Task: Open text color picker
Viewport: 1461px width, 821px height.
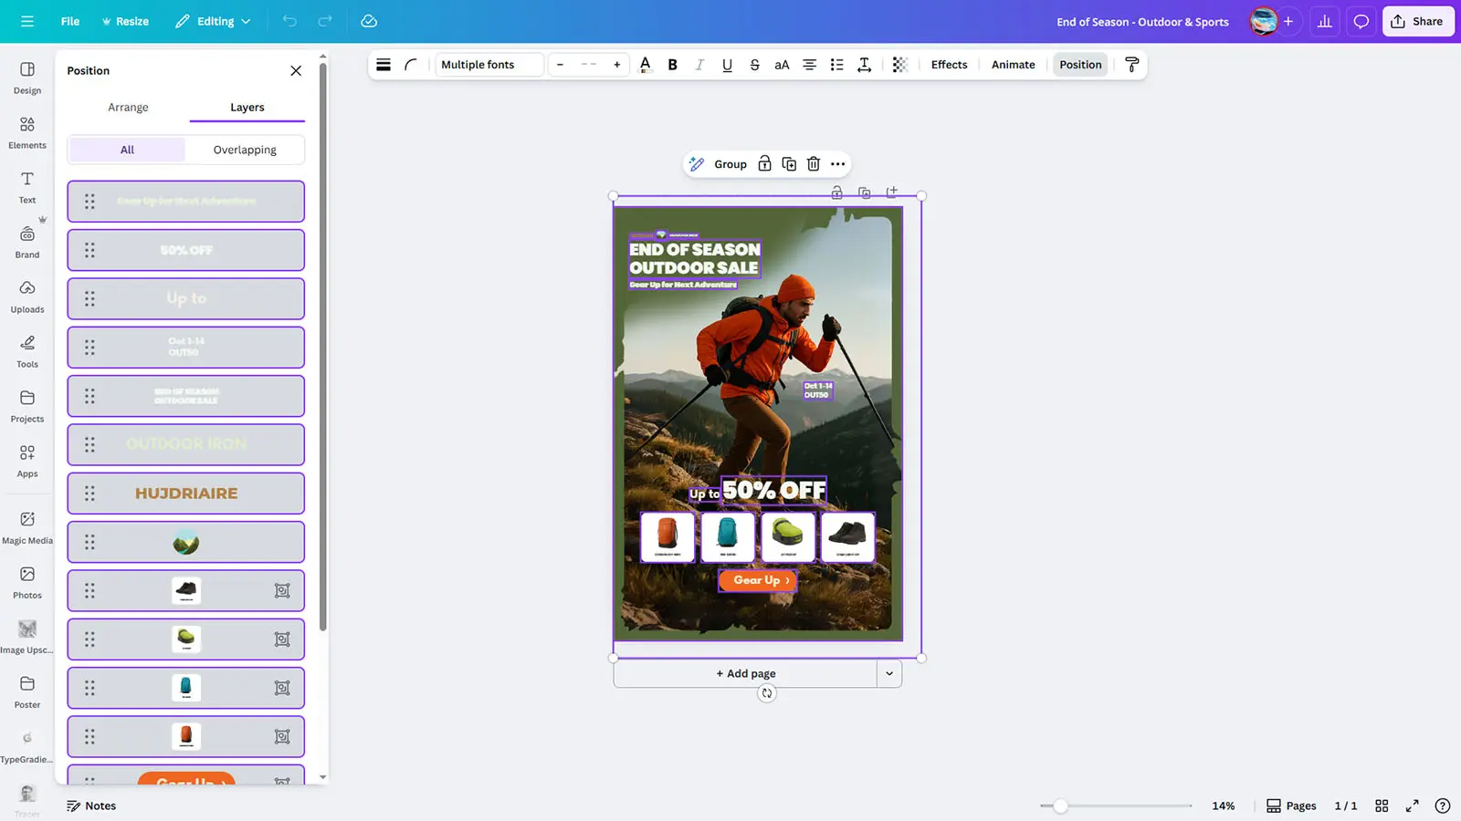Action: (645, 65)
